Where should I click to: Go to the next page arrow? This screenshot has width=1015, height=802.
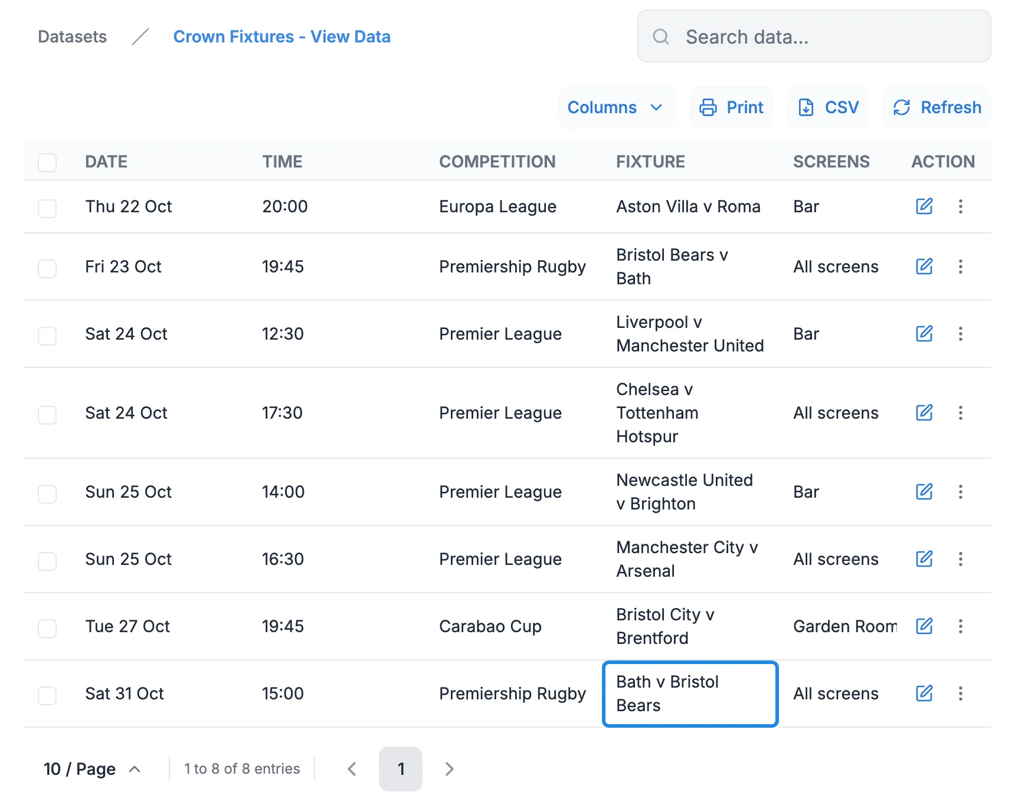(449, 769)
